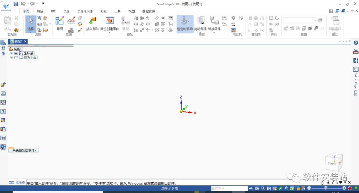Click the Undo arrow icon

pyautogui.click(x=23, y=4)
